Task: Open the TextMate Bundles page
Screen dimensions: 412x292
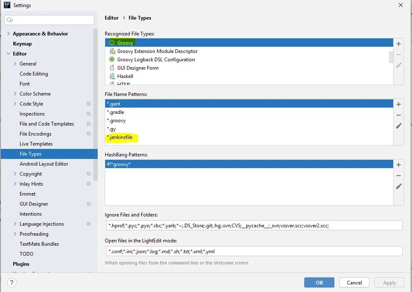Action: click(39, 244)
